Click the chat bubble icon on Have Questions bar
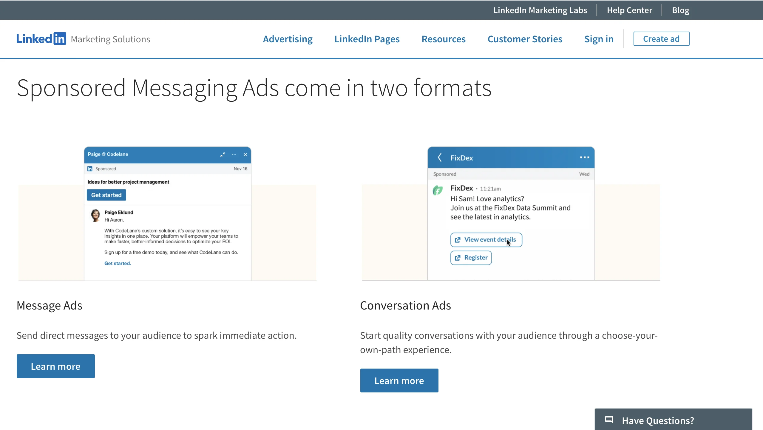Screen dimensions: 763x430 (x=609, y=420)
